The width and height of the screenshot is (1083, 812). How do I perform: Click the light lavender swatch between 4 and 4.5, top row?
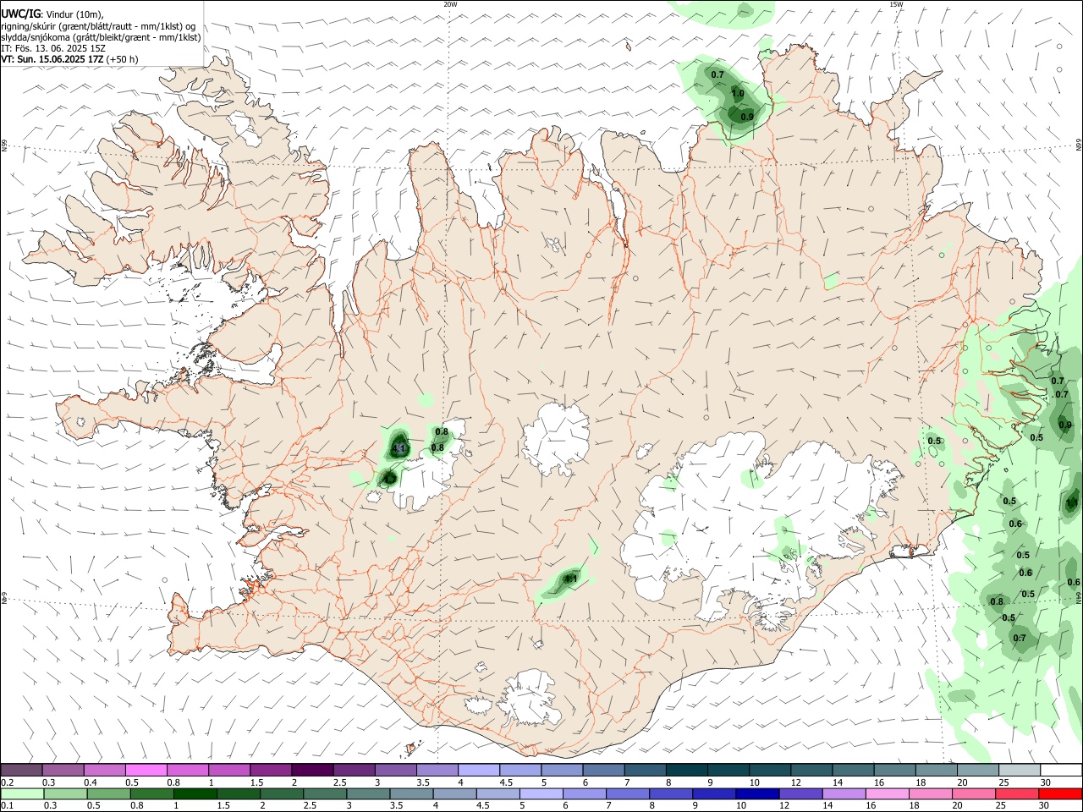477,770
